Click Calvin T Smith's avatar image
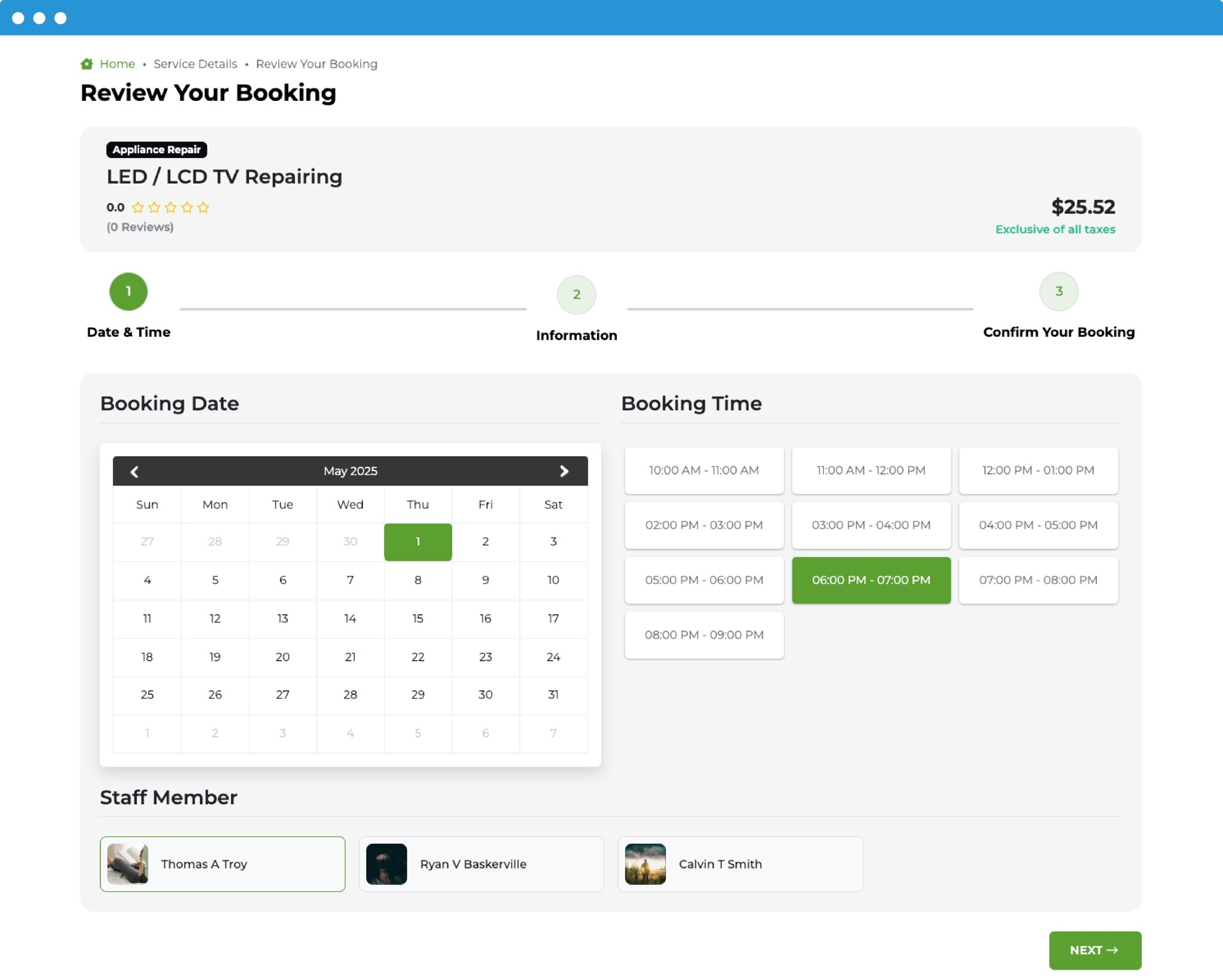 point(645,864)
